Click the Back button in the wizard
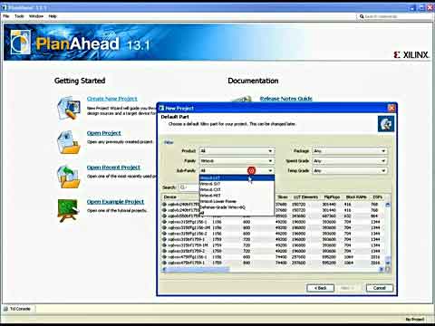Image resolution: width=435 pixels, height=326 pixels. [320, 288]
